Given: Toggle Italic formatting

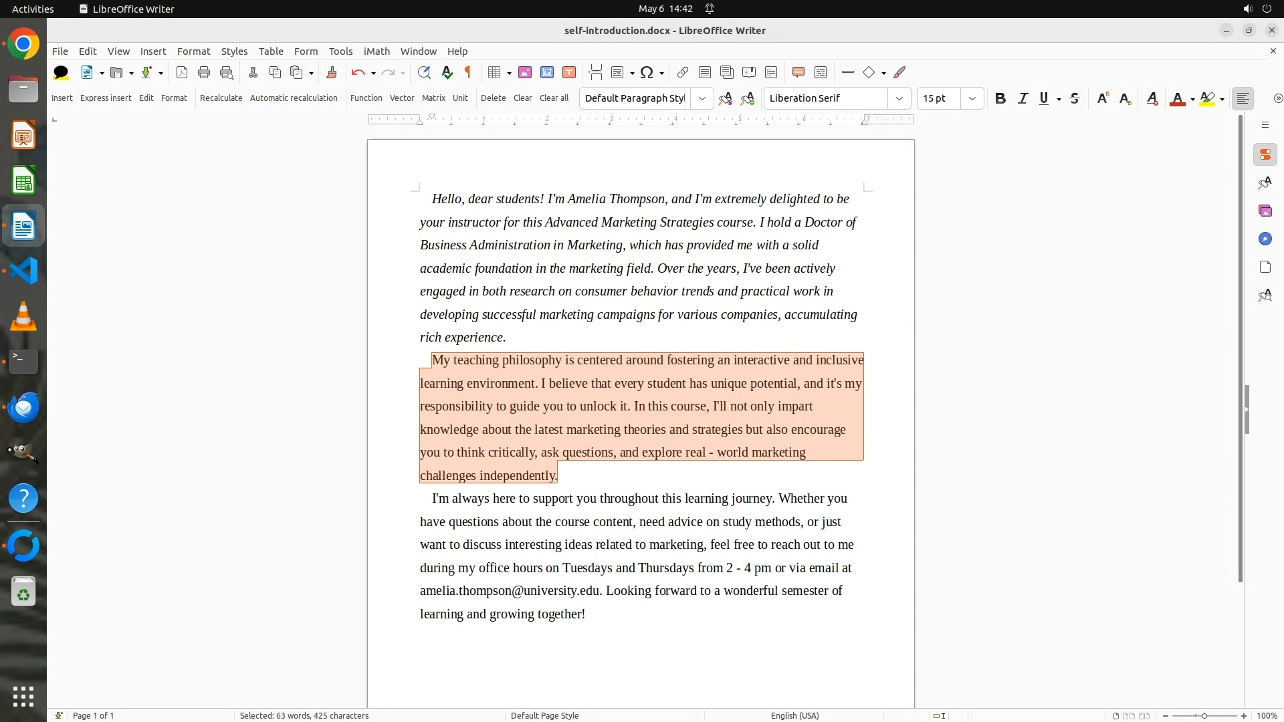Looking at the screenshot, I should 1022,98.
